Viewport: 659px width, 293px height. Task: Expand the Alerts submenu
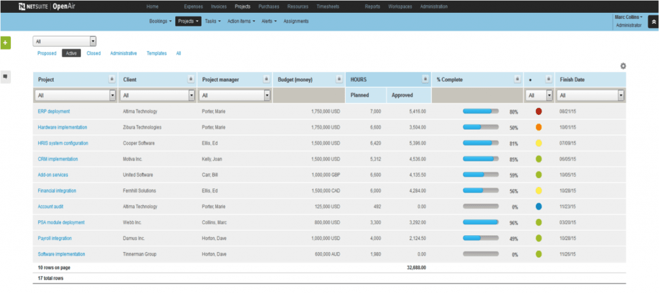269,21
